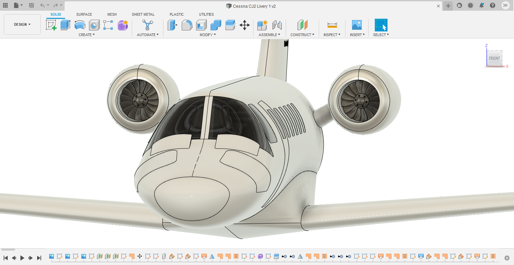
Task: Redo the last undone action
Action: point(56,5)
